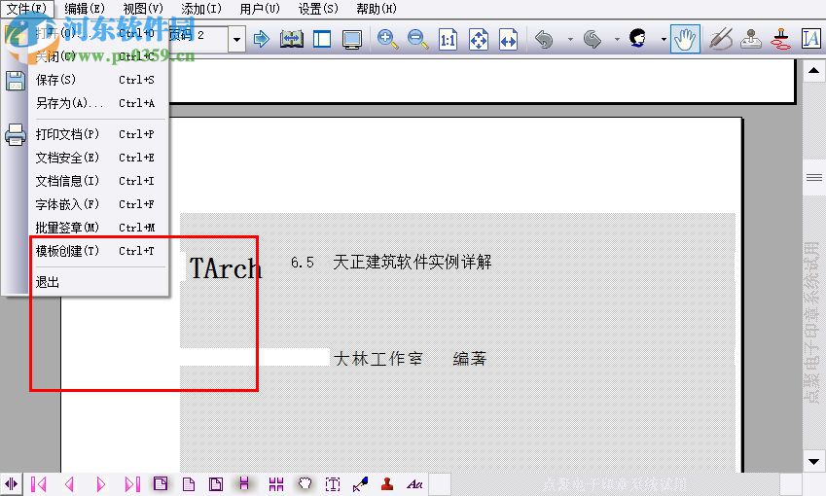Click the user head icon
826x496 pixels.
(638, 39)
